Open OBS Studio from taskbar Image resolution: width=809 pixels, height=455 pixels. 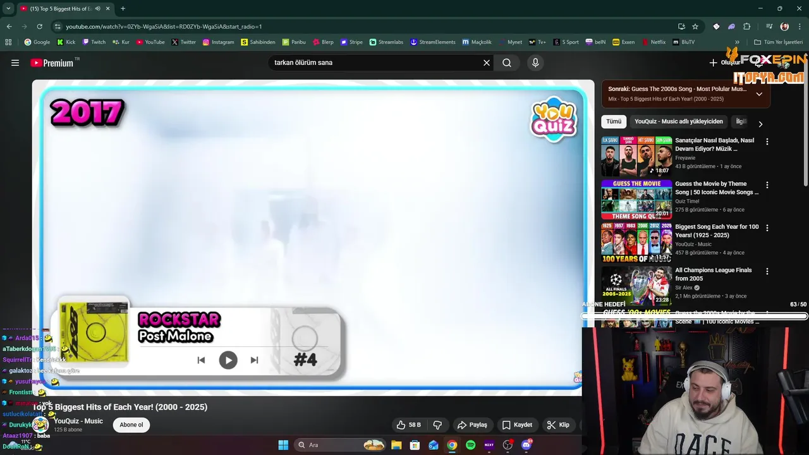pos(508,445)
